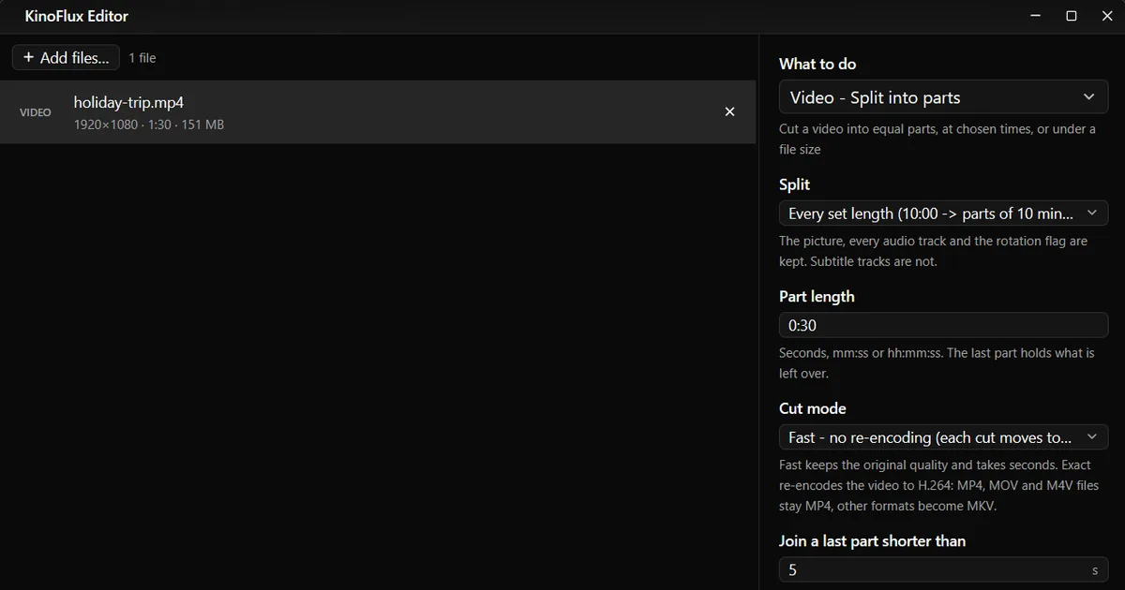Maximize the KinoFlux Editor window
This screenshot has width=1125, height=590.
click(x=1072, y=16)
